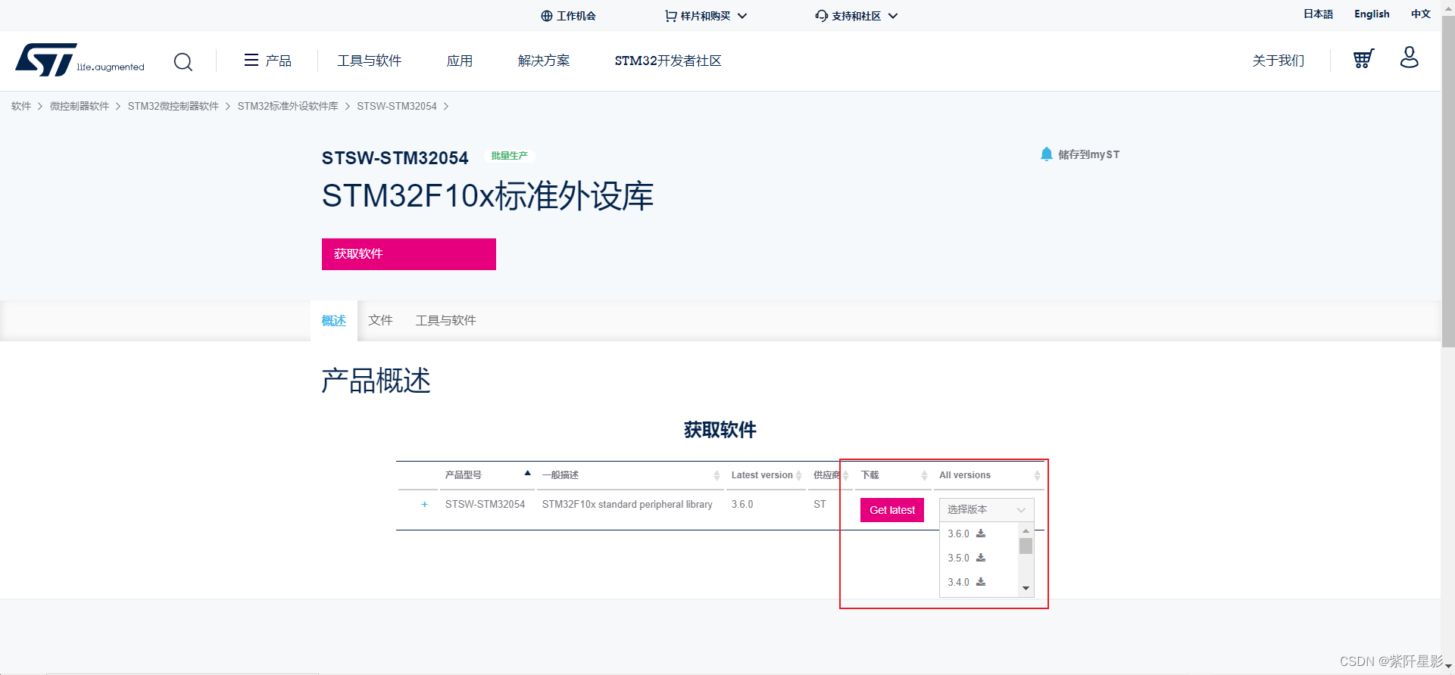
Task: Click the 3.6.0 latest version cell
Action: pos(742,505)
